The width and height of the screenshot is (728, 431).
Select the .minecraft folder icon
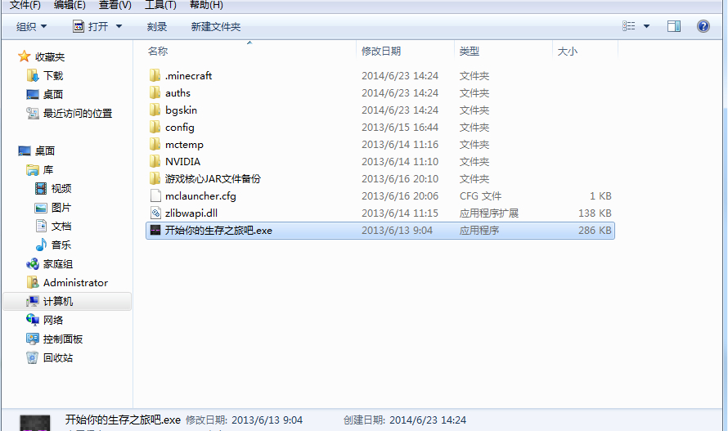pos(155,76)
